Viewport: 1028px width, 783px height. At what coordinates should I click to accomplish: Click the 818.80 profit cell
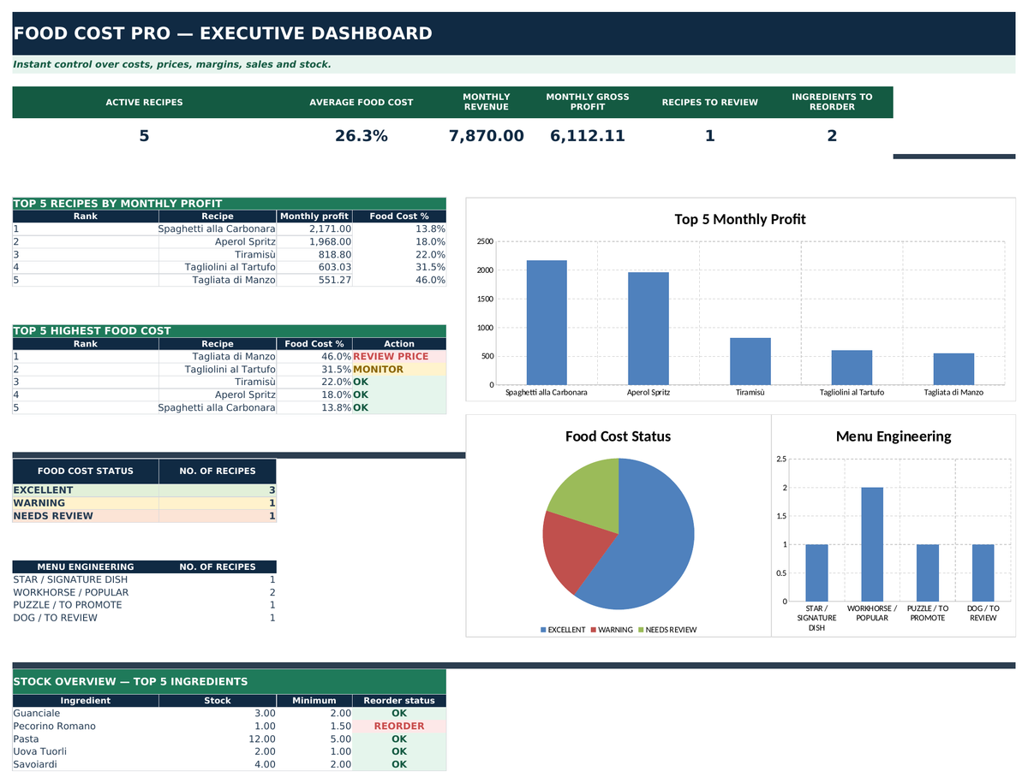pos(314,254)
